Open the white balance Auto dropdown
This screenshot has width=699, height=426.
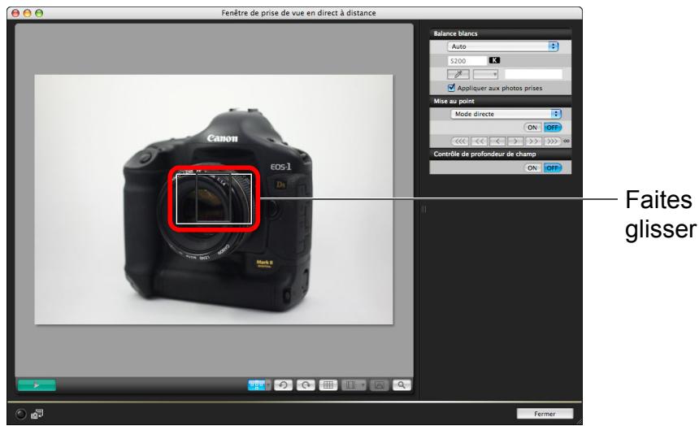(503, 46)
